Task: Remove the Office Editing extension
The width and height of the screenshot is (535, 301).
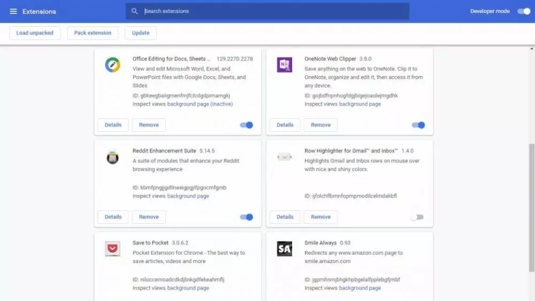Action: tap(149, 125)
